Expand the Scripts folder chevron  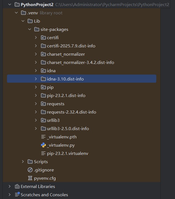[23, 162]
